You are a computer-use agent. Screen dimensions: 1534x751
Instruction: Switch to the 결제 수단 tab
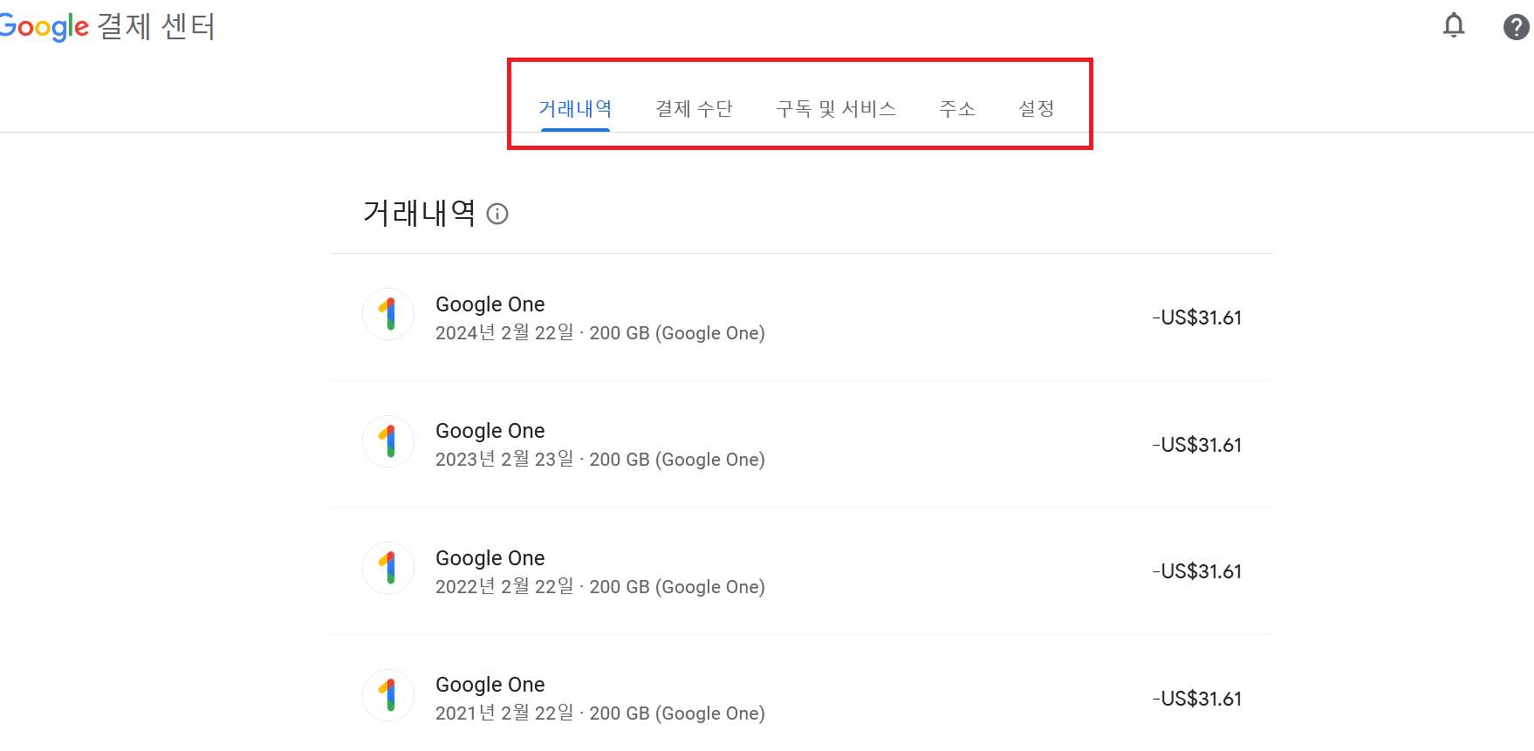tap(694, 109)
